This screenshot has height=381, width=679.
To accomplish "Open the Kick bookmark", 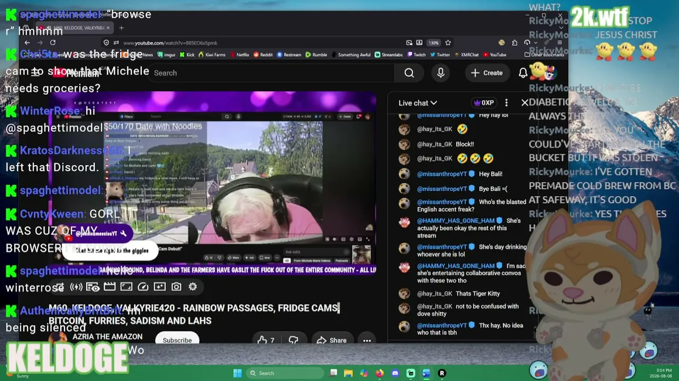I will point(187,55).
